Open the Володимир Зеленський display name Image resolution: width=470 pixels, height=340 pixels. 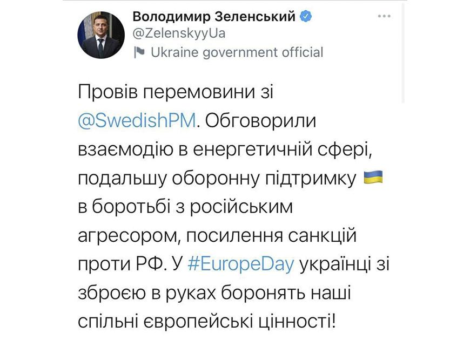(214, 17)
